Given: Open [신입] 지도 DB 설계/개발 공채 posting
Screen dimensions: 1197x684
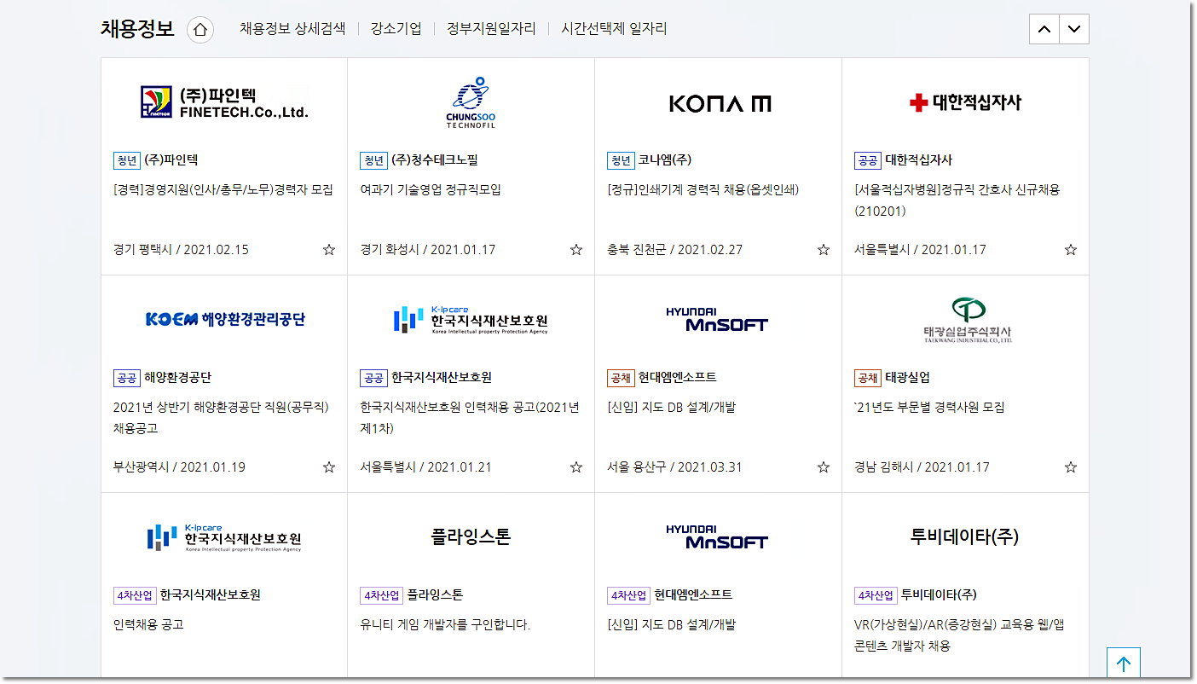Looking at the screenshot, I should [672, 408].
